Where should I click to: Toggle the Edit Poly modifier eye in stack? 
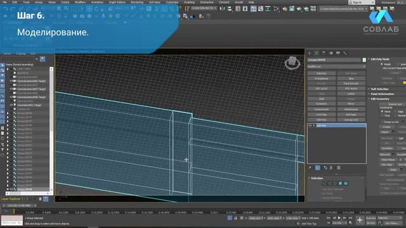point(310,125)
